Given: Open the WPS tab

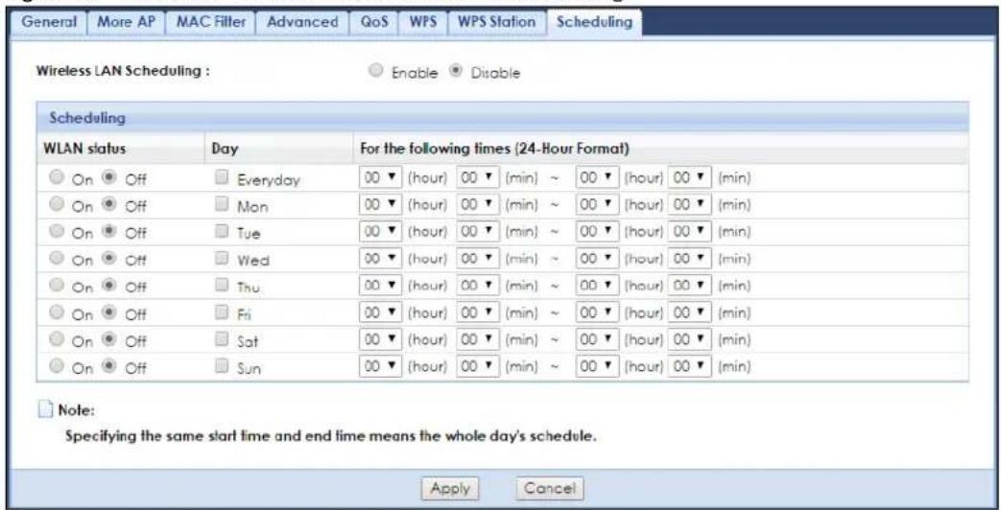Looking at the screenshot, I should point(422,22).
